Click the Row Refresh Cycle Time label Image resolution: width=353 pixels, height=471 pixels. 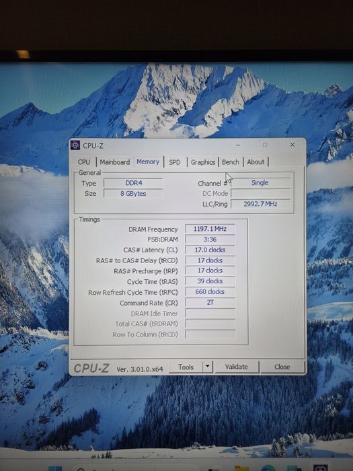[x=133, y=292]
